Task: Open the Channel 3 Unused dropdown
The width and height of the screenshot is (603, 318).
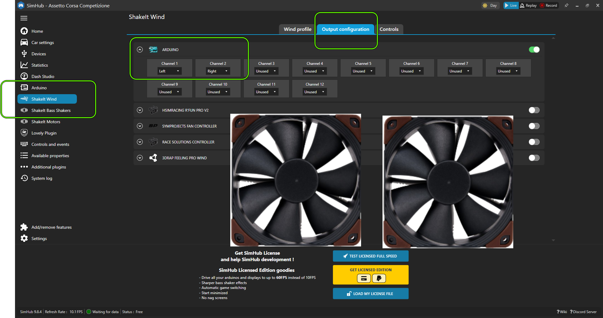Action: 266,71
